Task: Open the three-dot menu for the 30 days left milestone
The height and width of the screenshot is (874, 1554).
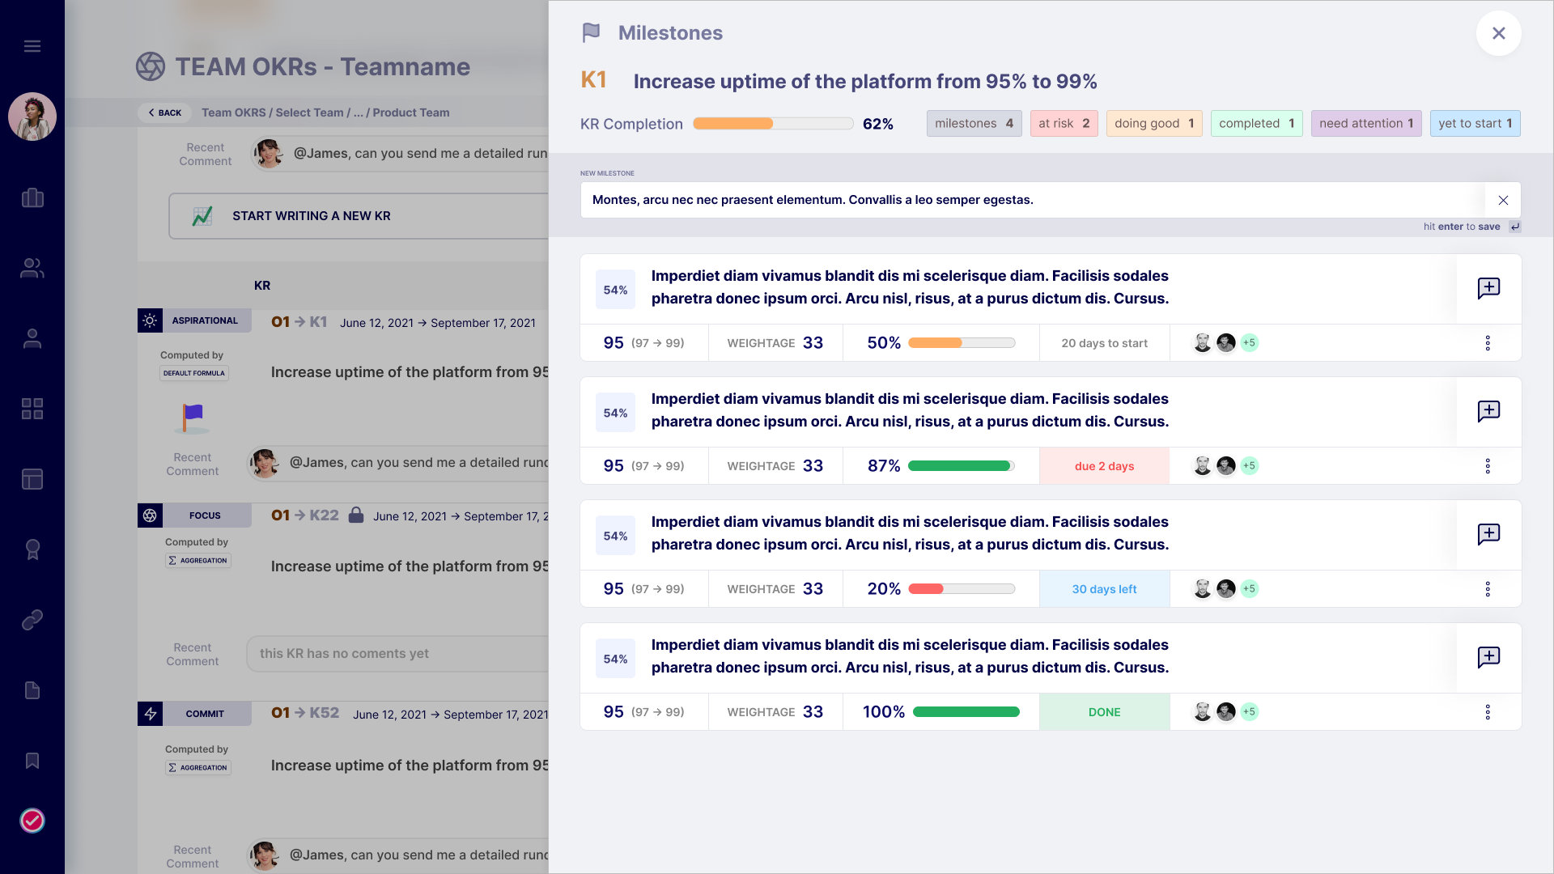Action: click(1488, 589)
